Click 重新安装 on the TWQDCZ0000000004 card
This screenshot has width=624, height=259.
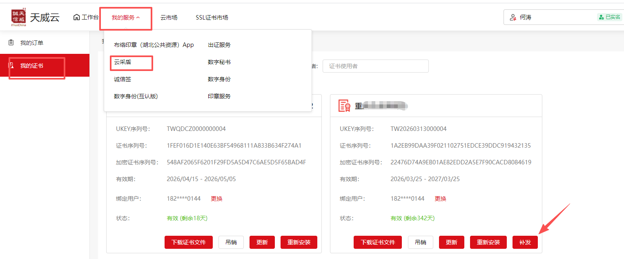[299, 242]
